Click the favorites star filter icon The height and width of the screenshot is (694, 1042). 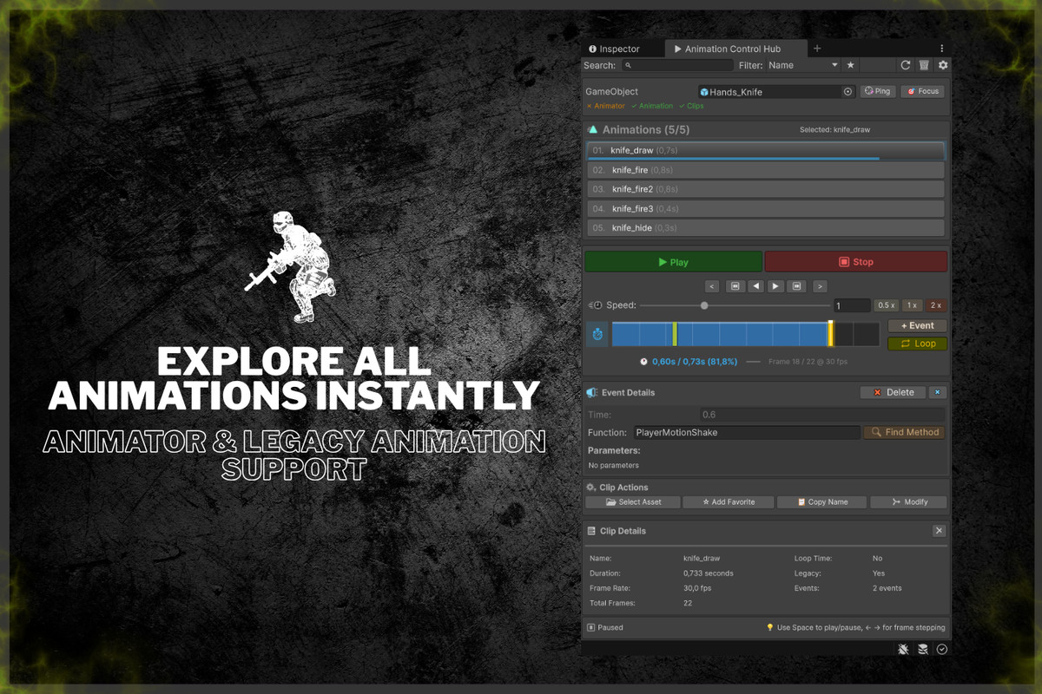point(851,65)
